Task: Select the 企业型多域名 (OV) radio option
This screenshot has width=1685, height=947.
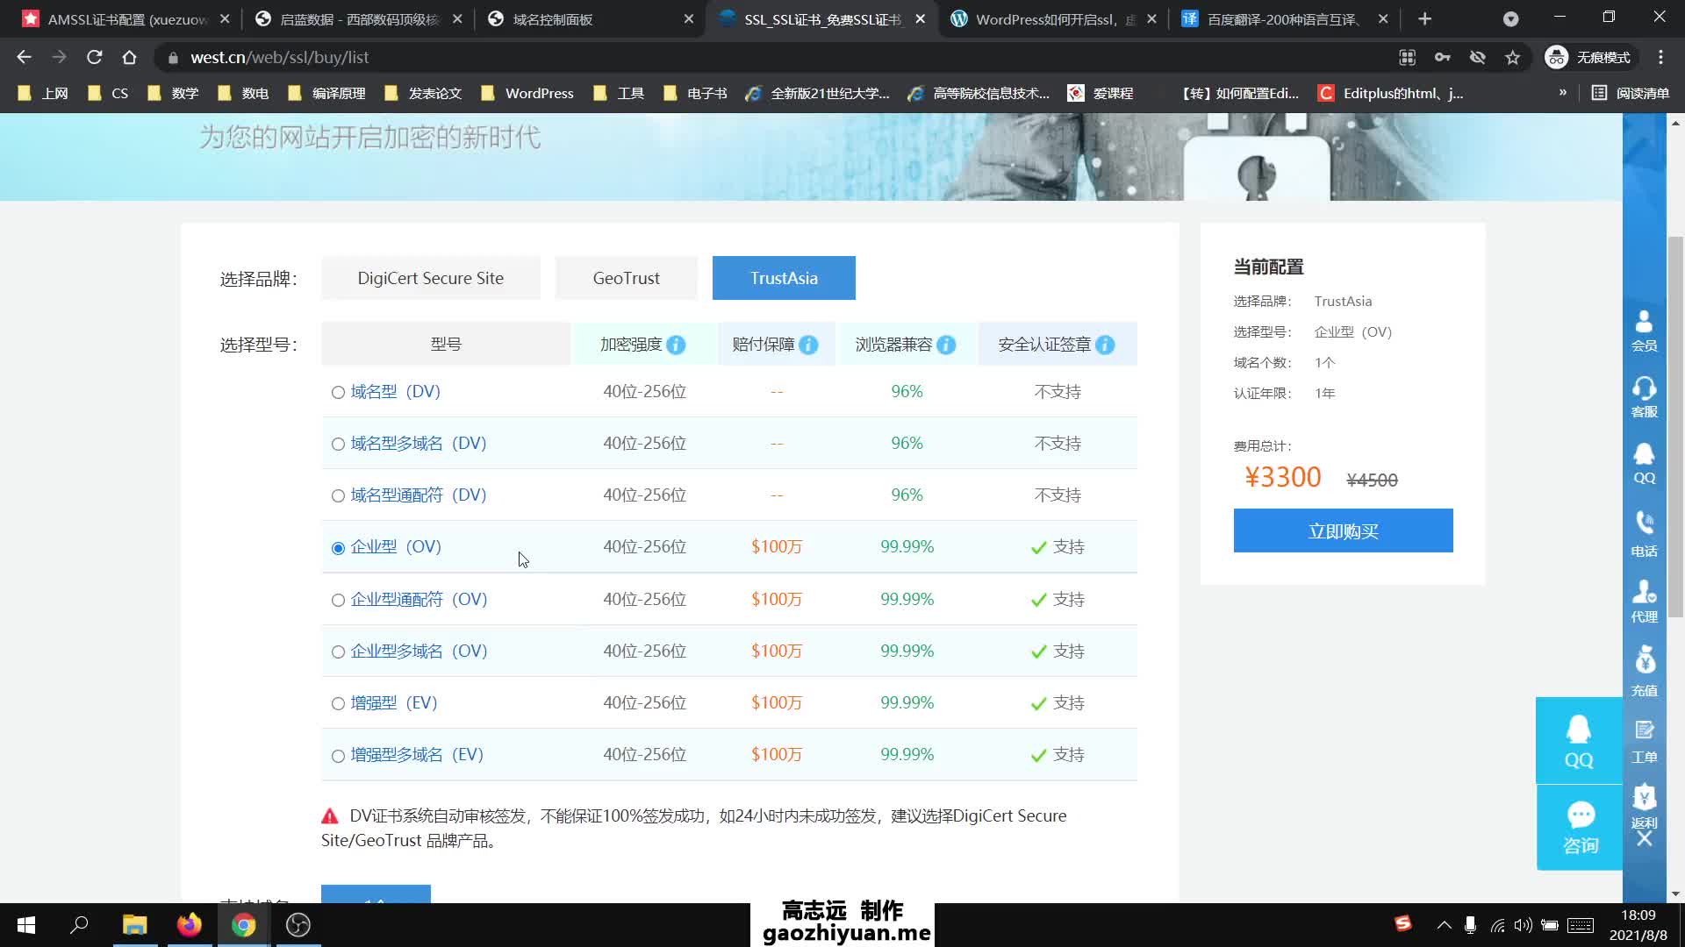Action: click(x=338, y=652)
